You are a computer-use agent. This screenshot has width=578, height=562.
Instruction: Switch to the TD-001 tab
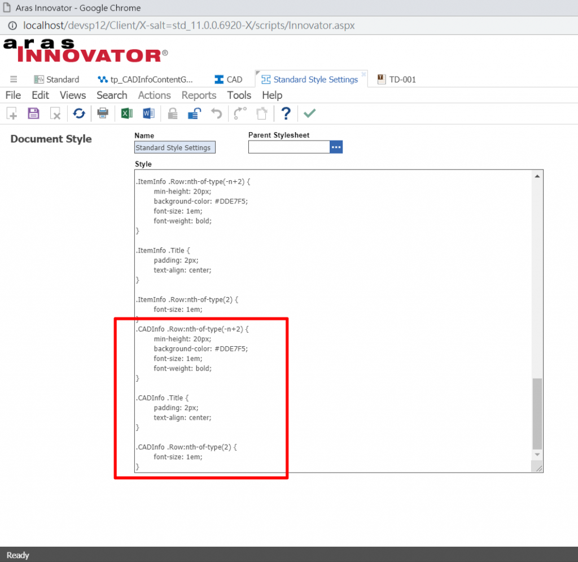397,79
